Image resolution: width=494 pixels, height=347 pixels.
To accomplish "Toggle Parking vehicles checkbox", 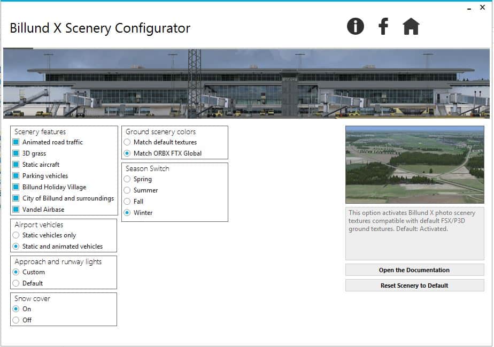I will click(x=16, y=176).
